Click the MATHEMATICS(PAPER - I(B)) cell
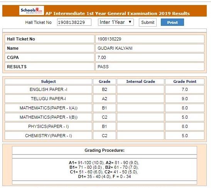211x188 pixels. pos(48,117)
